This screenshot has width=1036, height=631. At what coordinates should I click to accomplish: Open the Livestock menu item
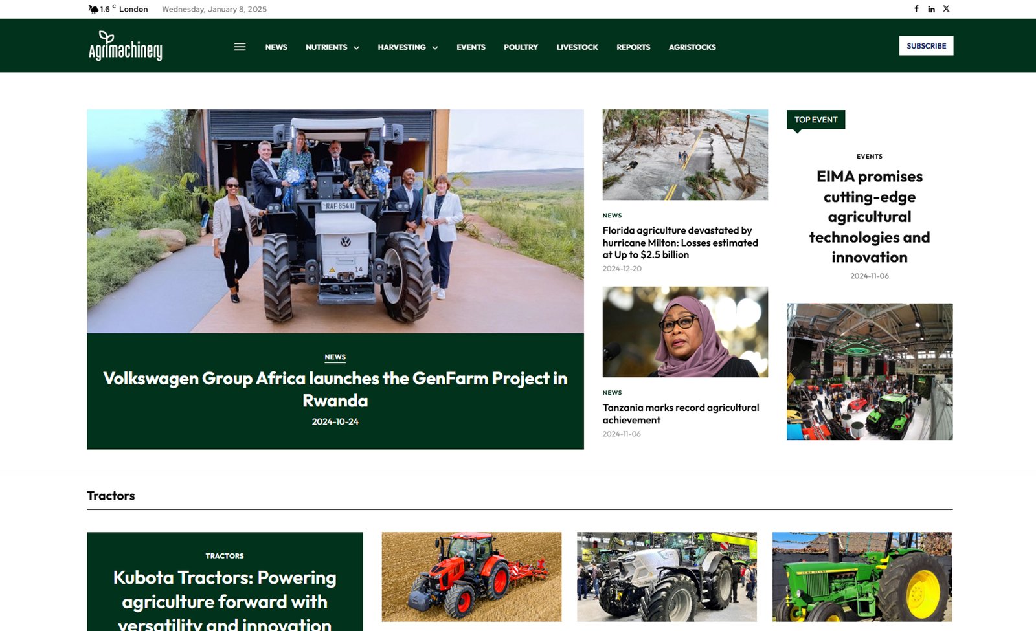coord(577,47)
